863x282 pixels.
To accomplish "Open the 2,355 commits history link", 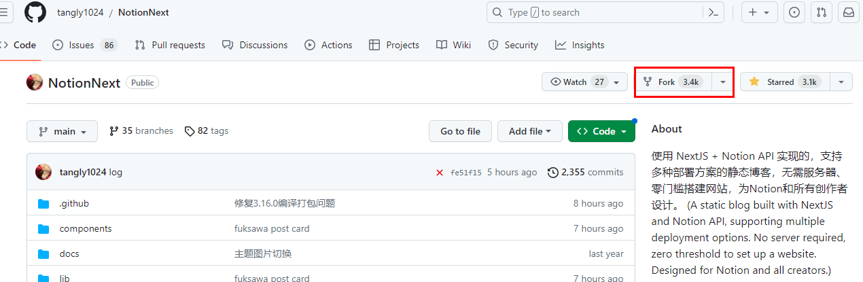I will point(585,173).
